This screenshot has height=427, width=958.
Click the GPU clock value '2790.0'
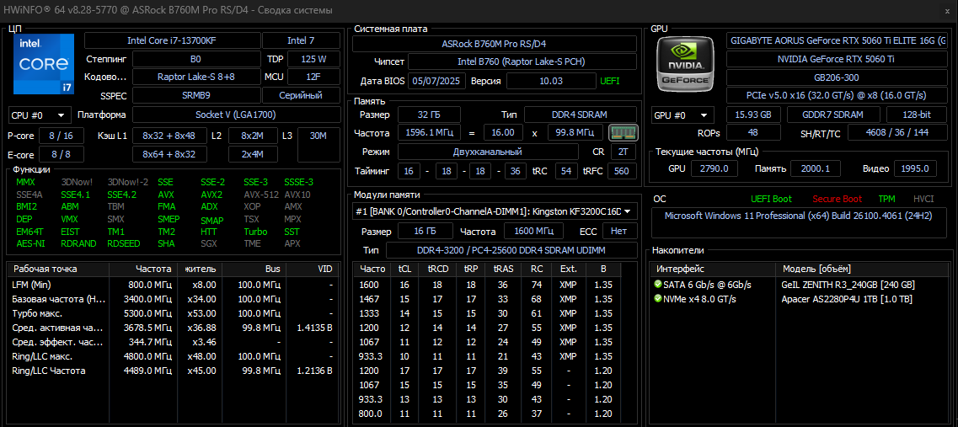pos(714,168)
